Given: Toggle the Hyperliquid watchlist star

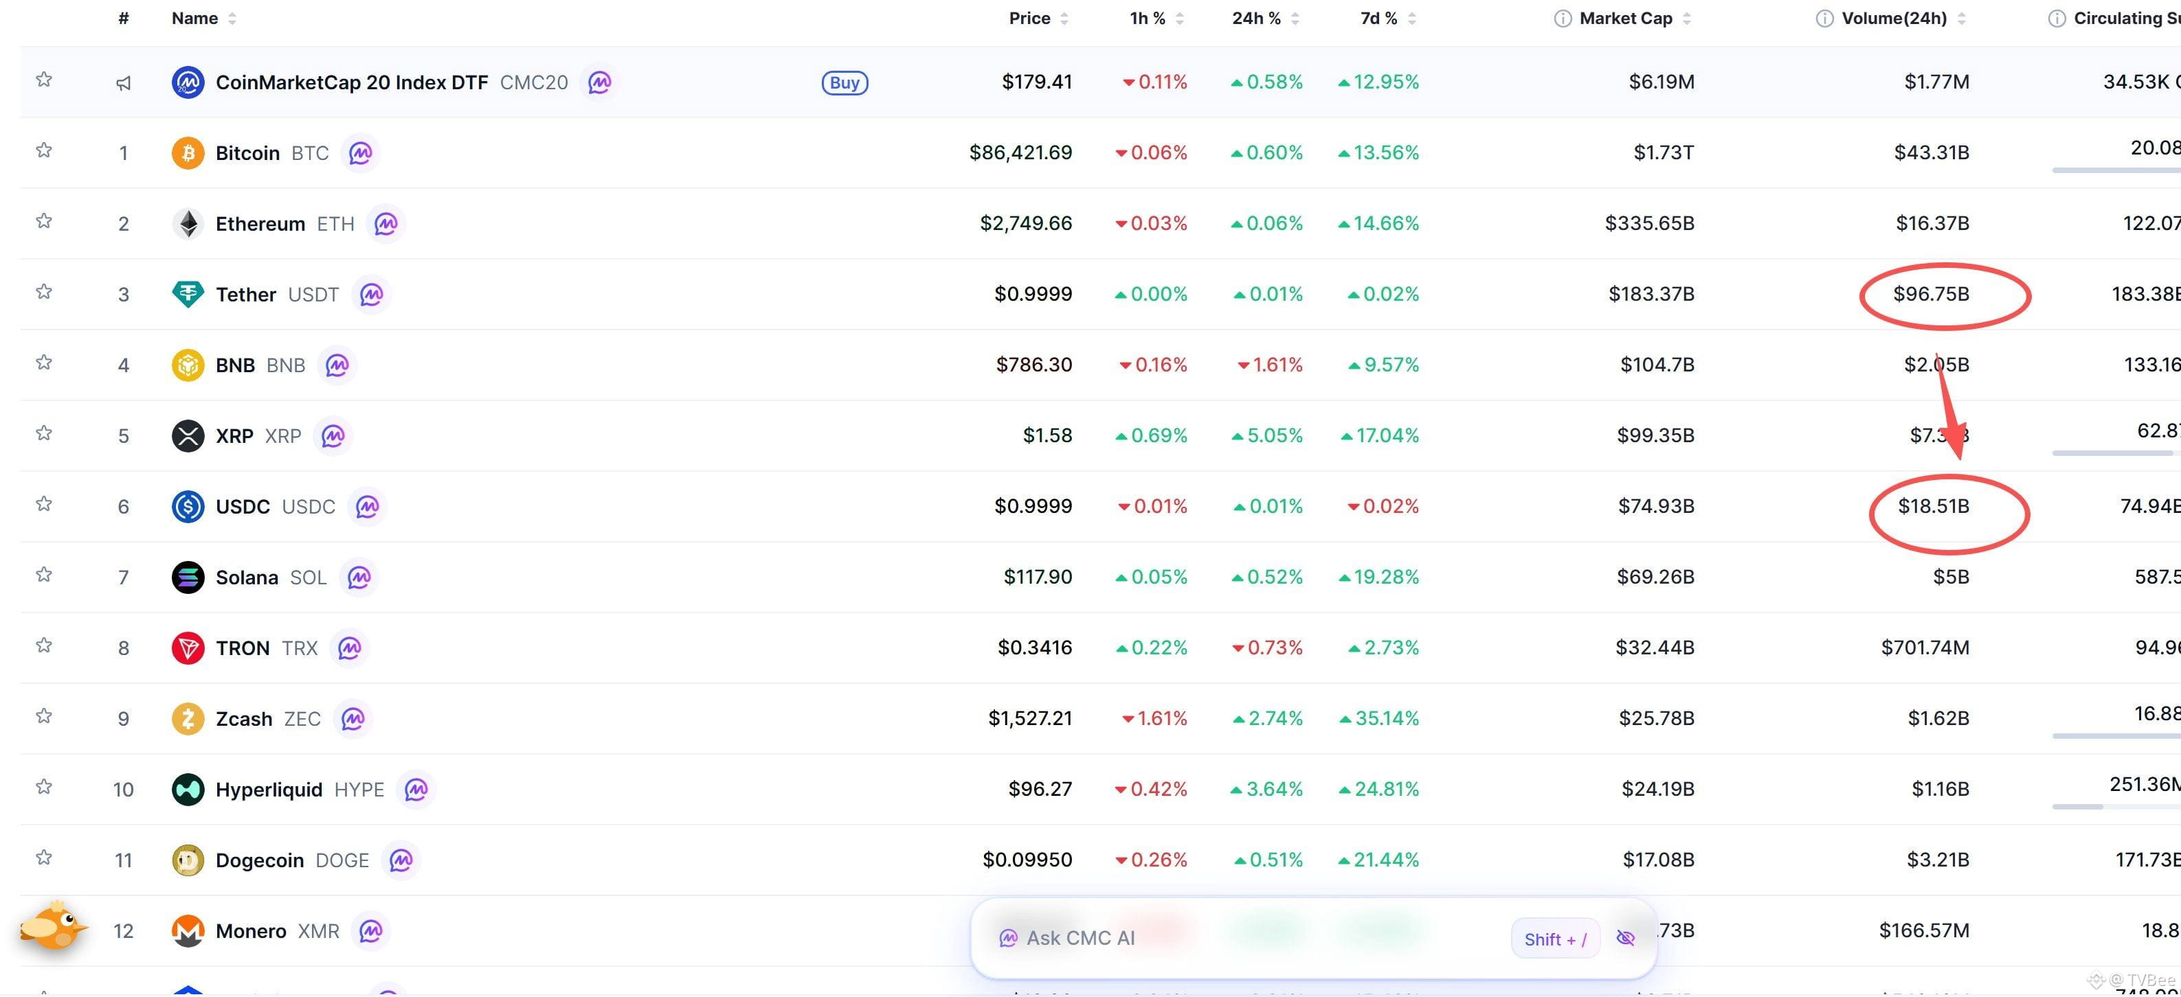Looking at the screenshot, I should click(x=44, y=787).
